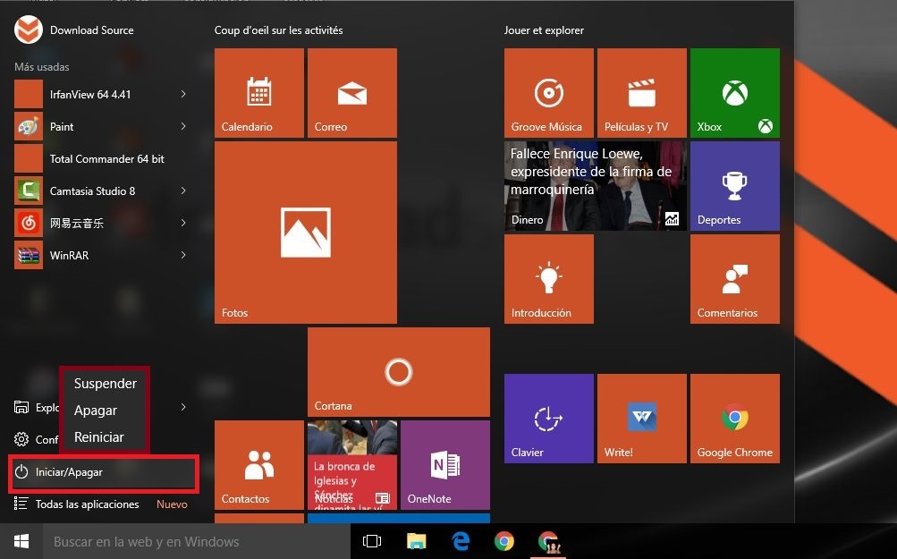Expand the 网易云音乐 jump list arrow
The width and height of the screenshot is (897, 559).
pos(183,223)
